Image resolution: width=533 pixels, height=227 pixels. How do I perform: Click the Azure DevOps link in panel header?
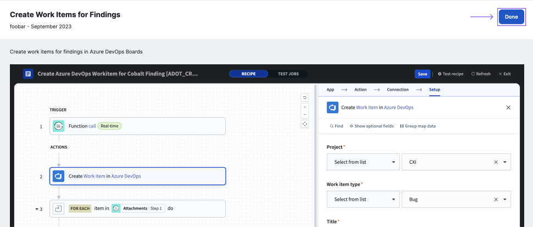[x=399, y=107]
